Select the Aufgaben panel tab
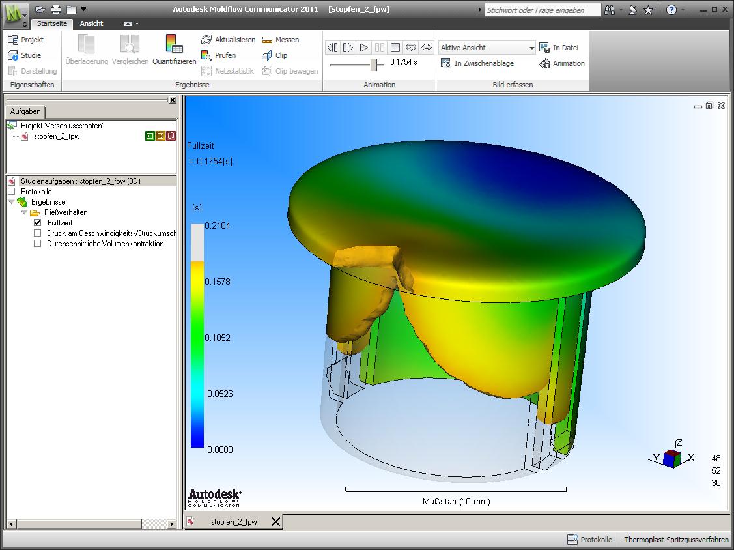Viewport: 734px width, 550px height. coord(25,111)
